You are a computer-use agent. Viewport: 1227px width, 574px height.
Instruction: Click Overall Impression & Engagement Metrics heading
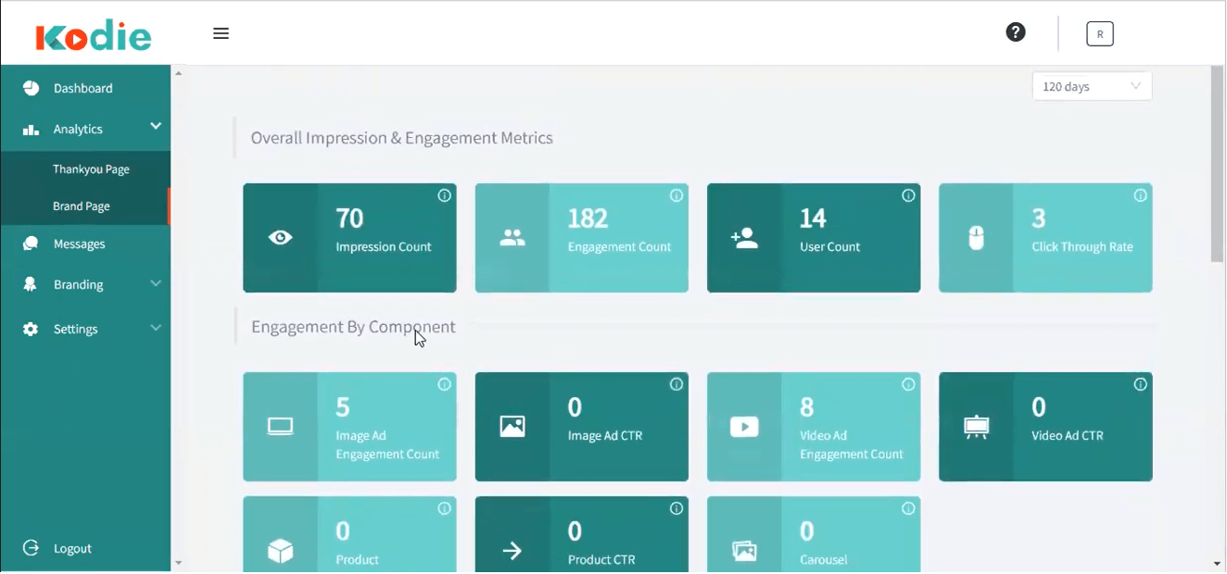(x=401, y=138)
